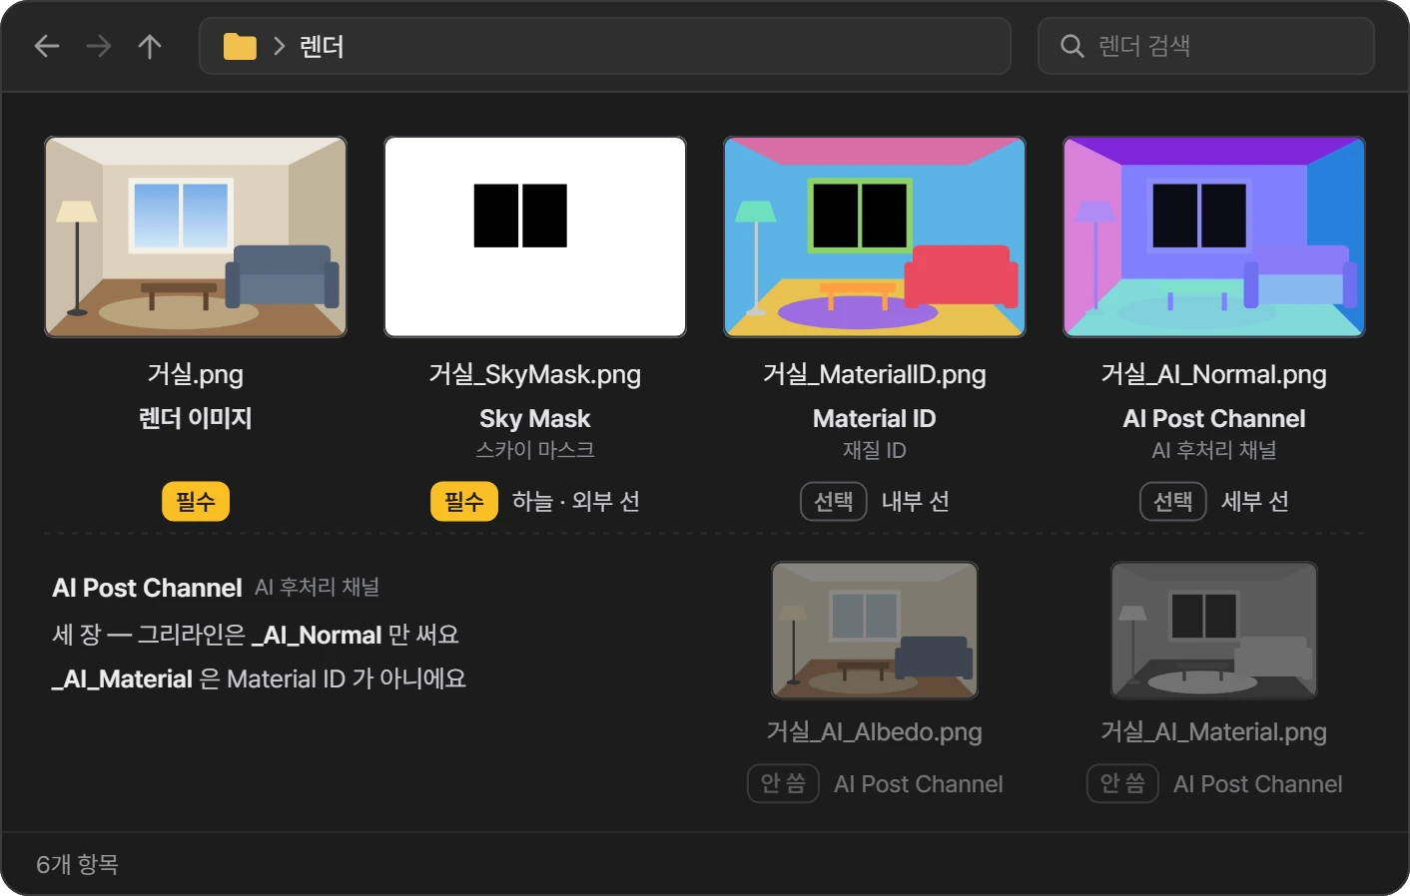The height and width of the screenshot is (896, 1410).
Task: Click the 거실_AI_Normal.png file name
Action: [x=1214, y=374]
